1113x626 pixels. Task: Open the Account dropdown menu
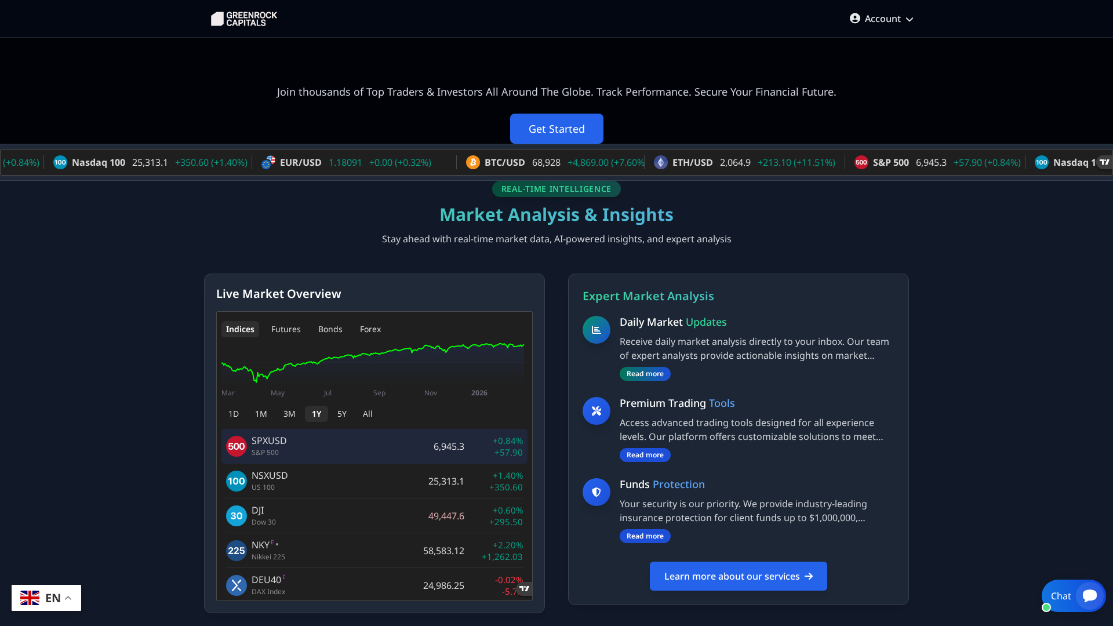[881, 19]
